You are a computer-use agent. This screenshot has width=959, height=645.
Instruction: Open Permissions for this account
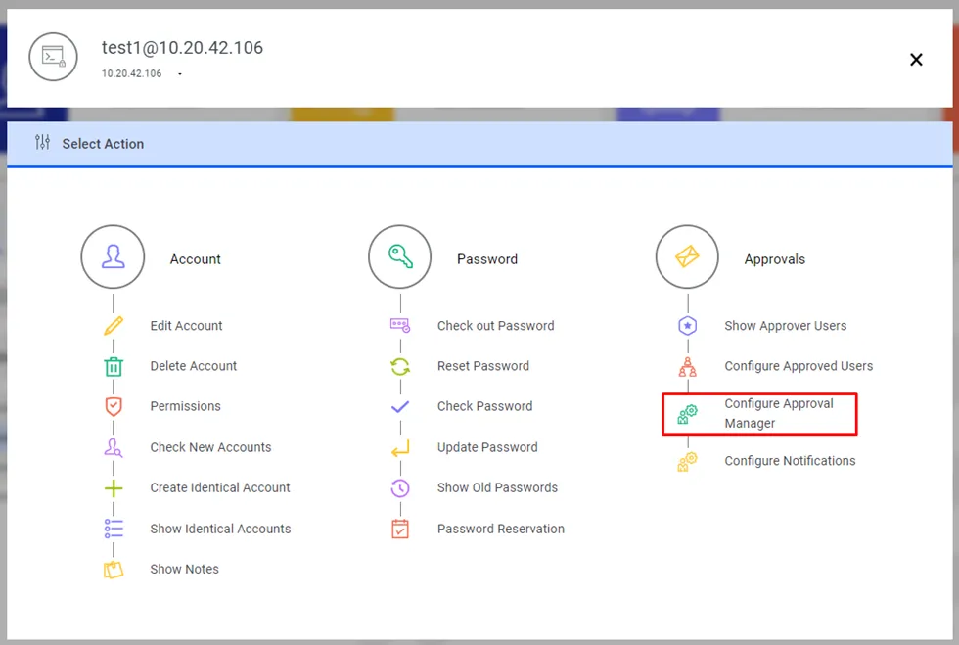point(185,406)
